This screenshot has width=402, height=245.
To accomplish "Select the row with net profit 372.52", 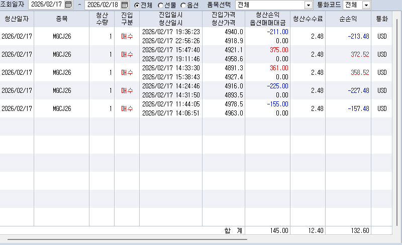I will (x=196, y=54).
